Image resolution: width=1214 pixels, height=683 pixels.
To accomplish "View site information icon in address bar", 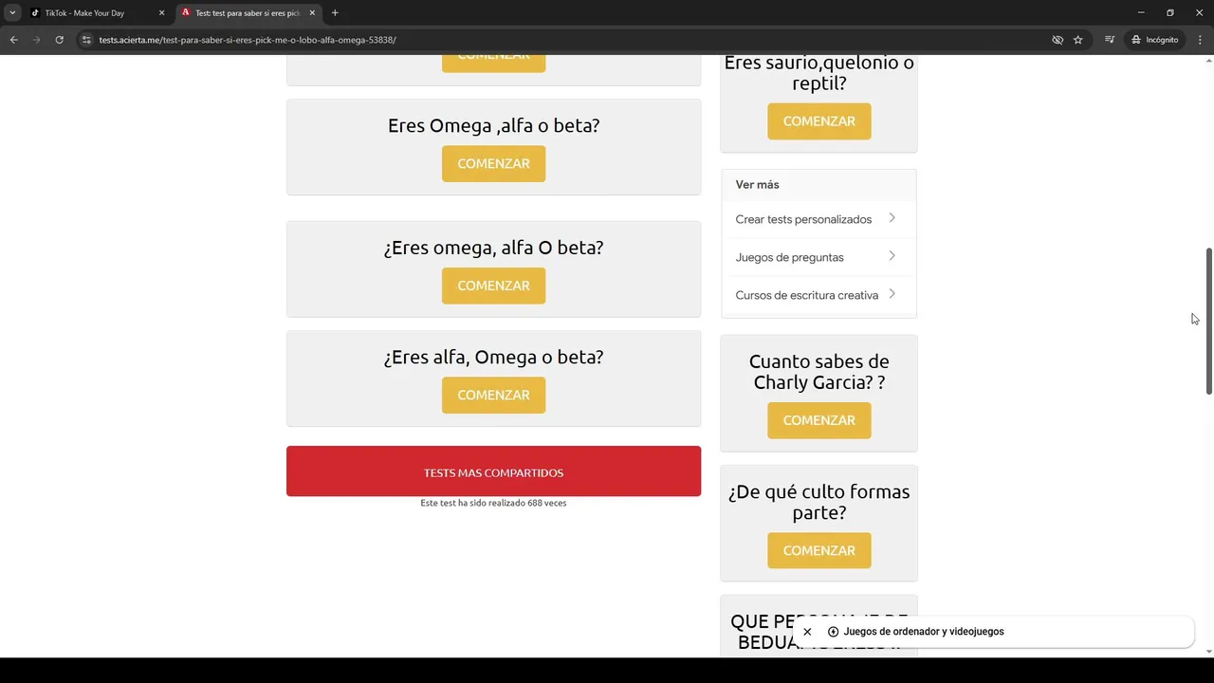I will (86, 40).
